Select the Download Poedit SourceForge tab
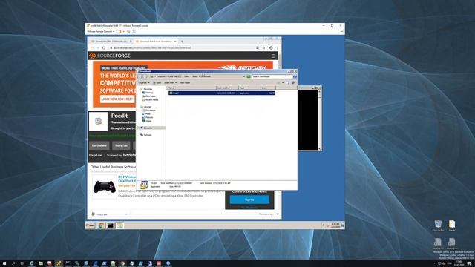The width and height of the screenshot is (475, 267). [155, 42]
